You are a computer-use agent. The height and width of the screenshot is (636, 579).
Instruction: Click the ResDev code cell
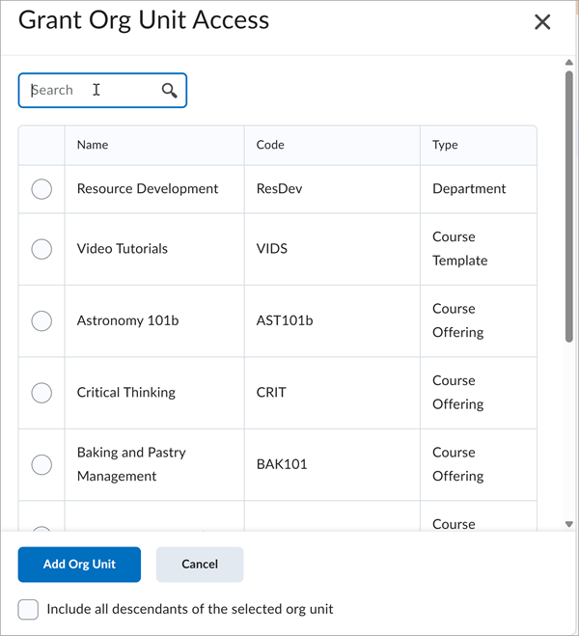click(x=279, y=189)
